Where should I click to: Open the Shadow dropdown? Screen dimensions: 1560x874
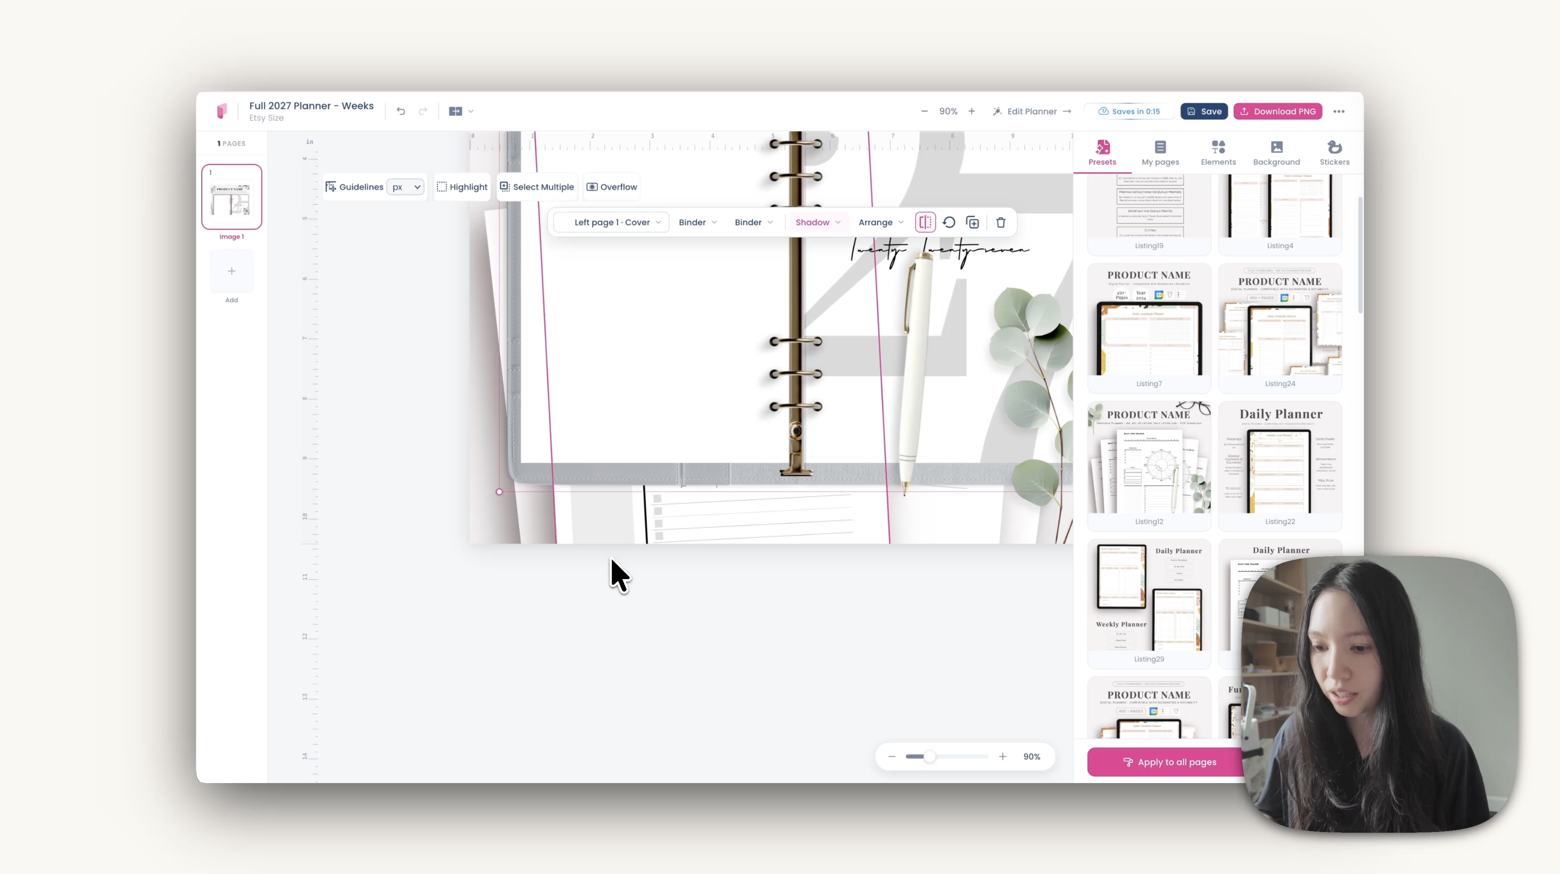[x=818, y=222]
